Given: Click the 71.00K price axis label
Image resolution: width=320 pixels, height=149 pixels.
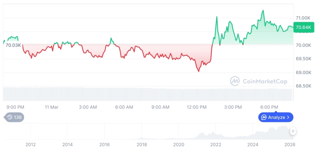Looking at the screenshot, I should tap(303, 18).
